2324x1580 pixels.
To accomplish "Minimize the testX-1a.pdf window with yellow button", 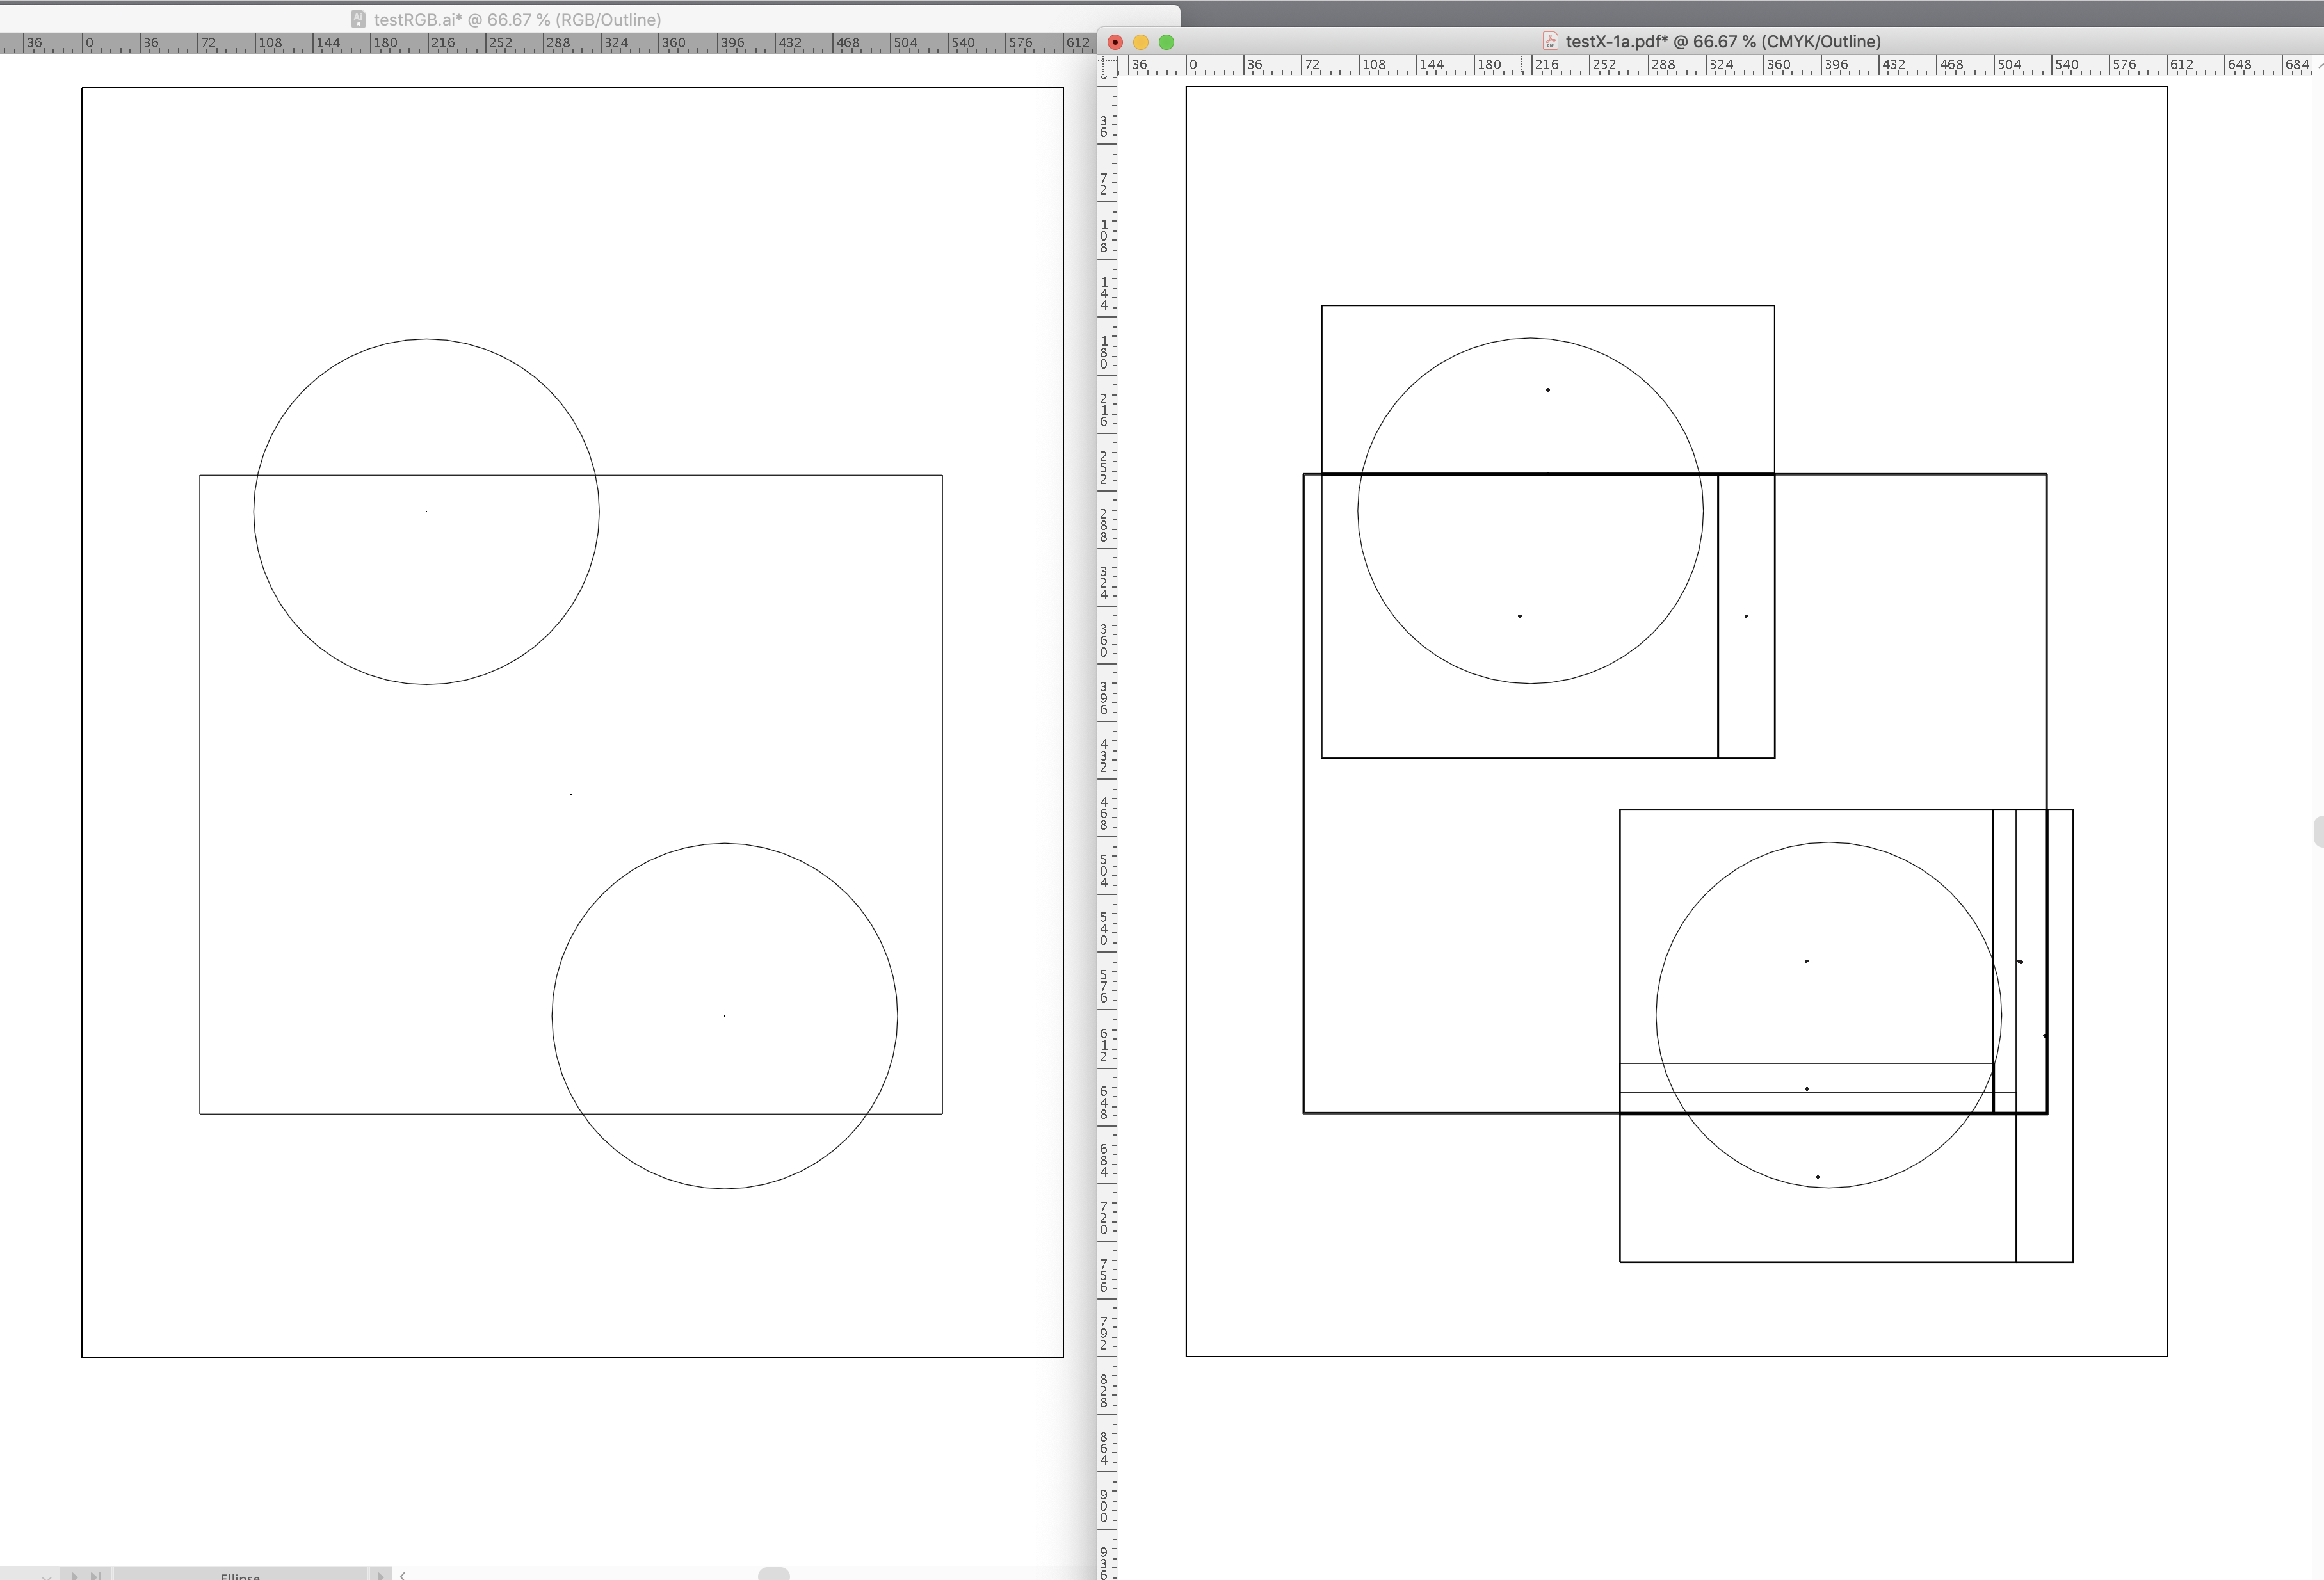I will click(1140, 42).
